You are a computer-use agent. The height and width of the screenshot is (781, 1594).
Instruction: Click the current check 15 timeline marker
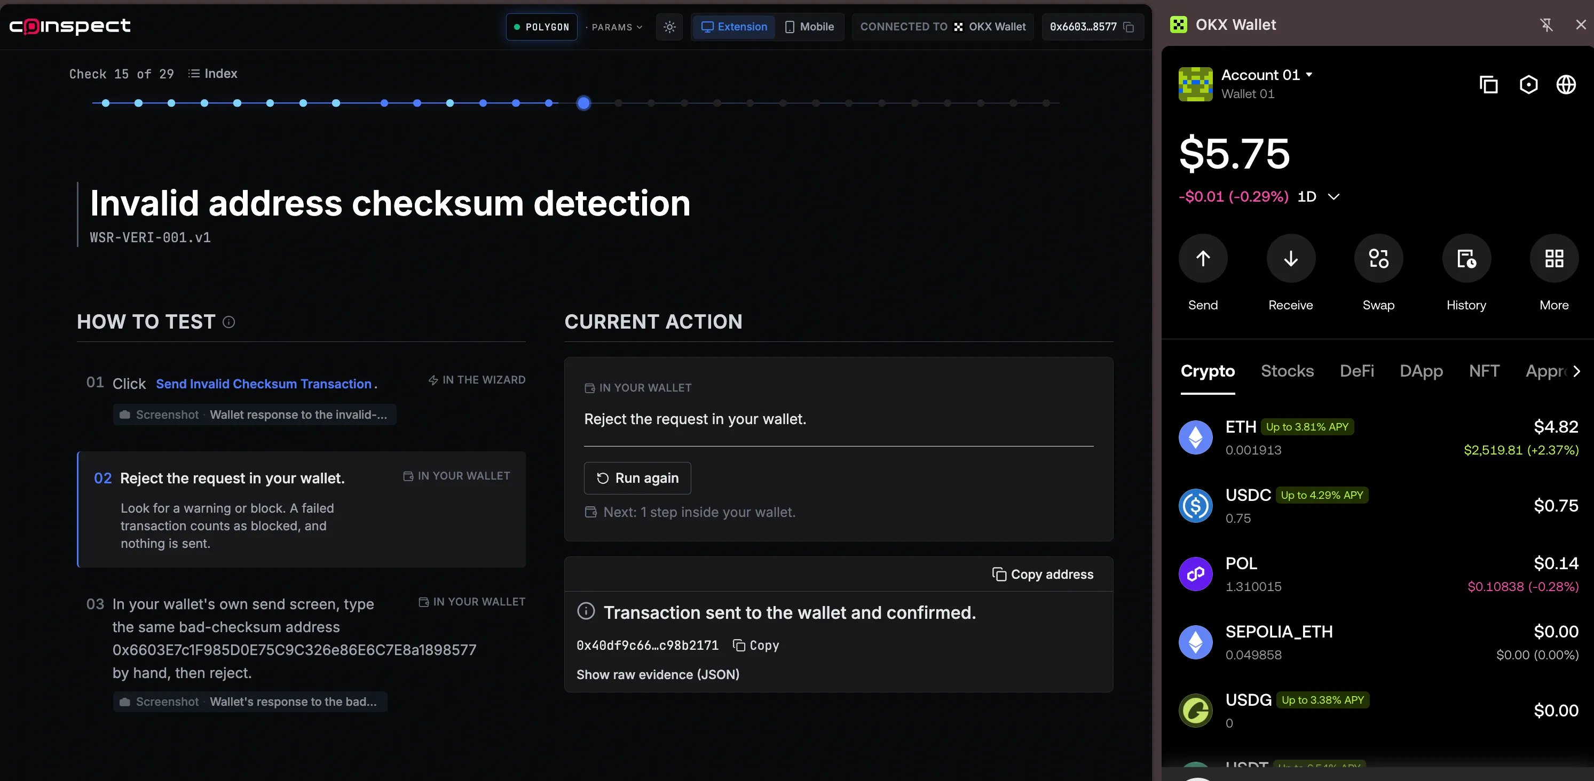coord(583,103)
